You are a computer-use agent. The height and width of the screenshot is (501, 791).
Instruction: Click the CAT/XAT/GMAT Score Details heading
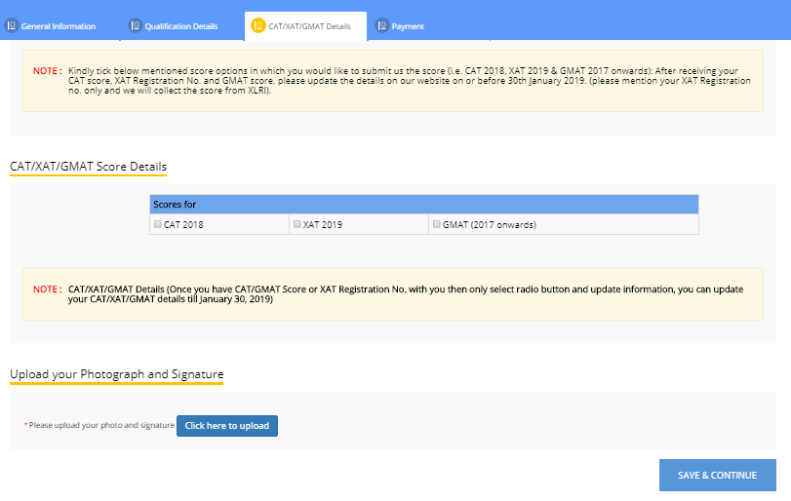[x=89, y=167]
